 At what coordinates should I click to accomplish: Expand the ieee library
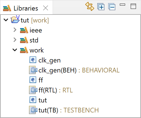(15, 30)
